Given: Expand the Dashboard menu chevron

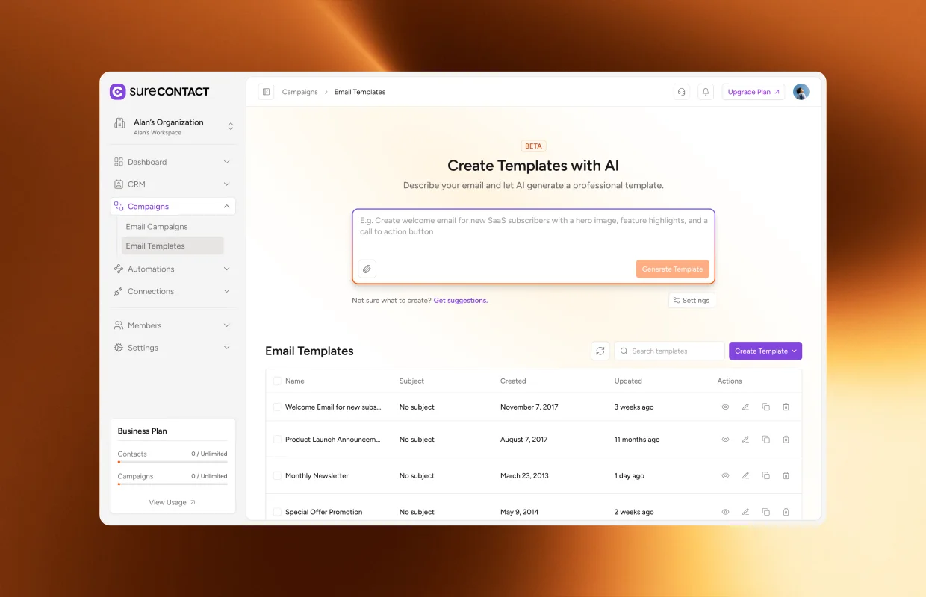Looking at the screenshot, I should click(227, 162).
